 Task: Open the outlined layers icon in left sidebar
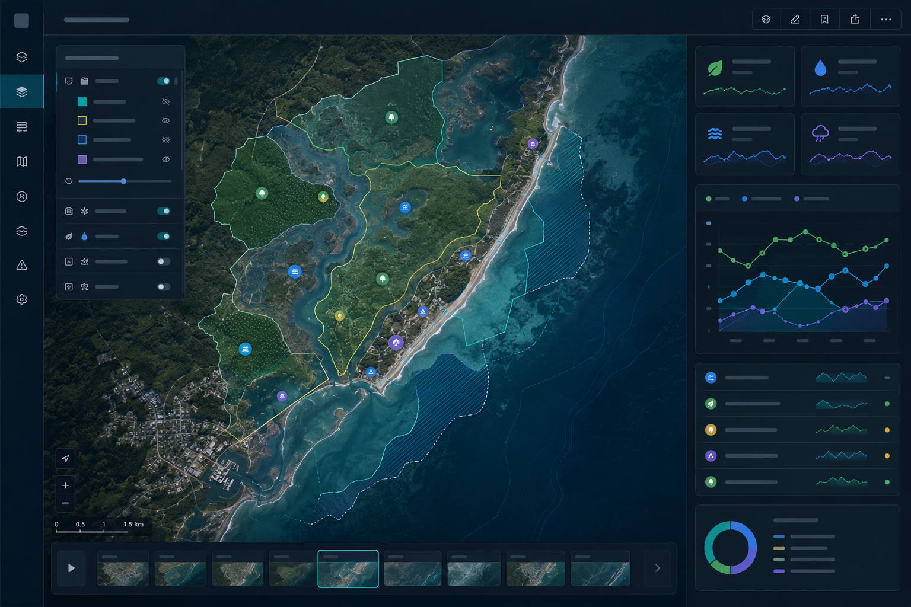pos(22,57)
